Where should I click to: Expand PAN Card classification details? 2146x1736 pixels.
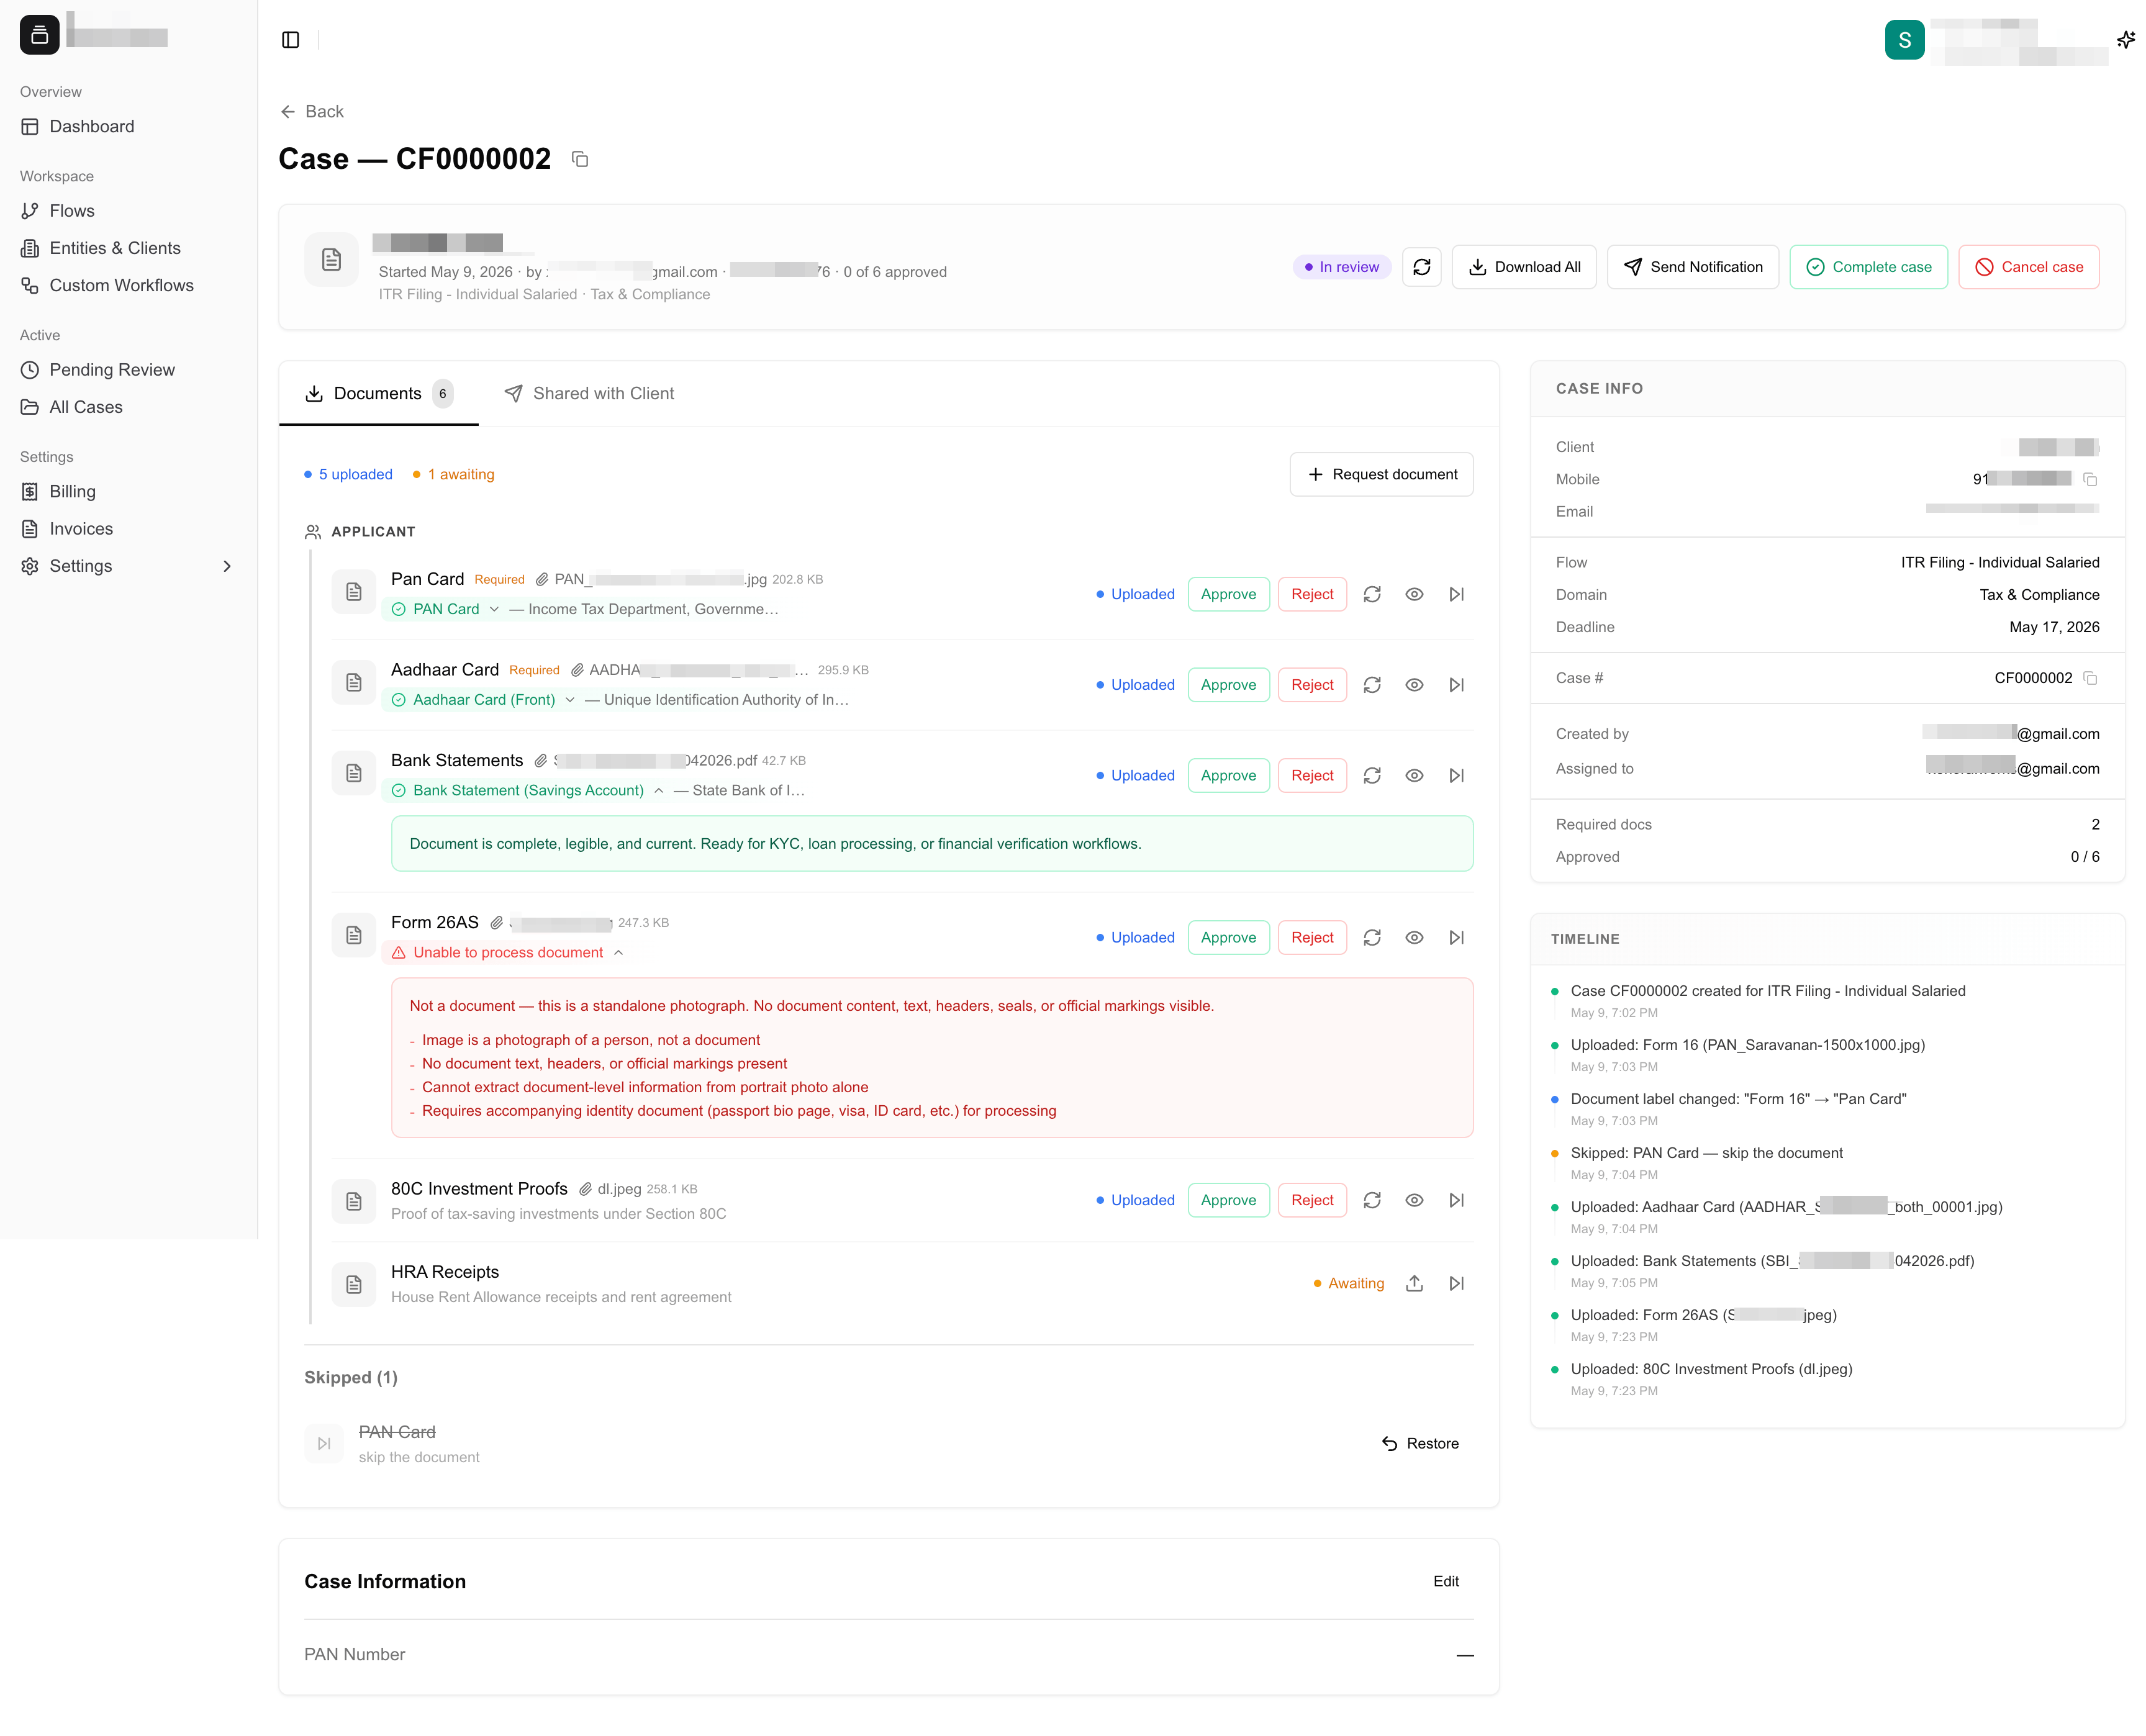point(494,609)
